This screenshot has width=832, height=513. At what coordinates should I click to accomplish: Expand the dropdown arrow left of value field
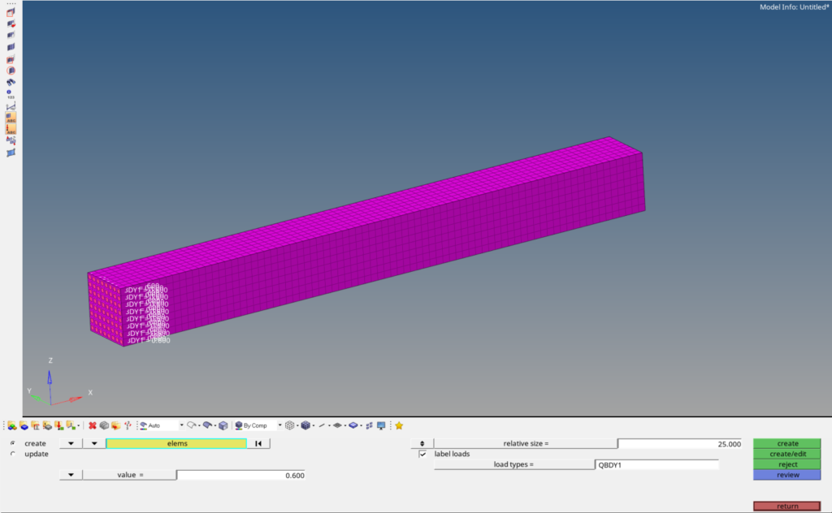coord(71,475)
